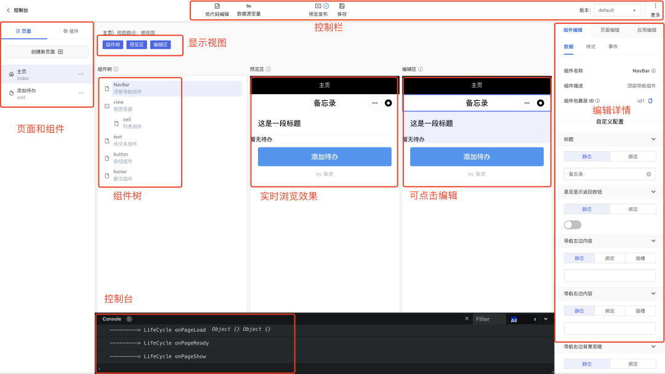Click the 预览发布 preview publish icon

coord(318,6)
